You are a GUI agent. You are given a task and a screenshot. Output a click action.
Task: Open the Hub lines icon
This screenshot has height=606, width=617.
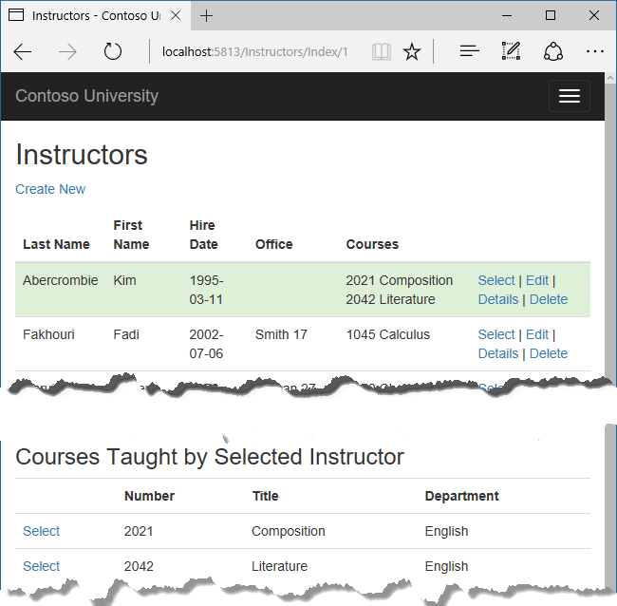[x=469, y=52]
